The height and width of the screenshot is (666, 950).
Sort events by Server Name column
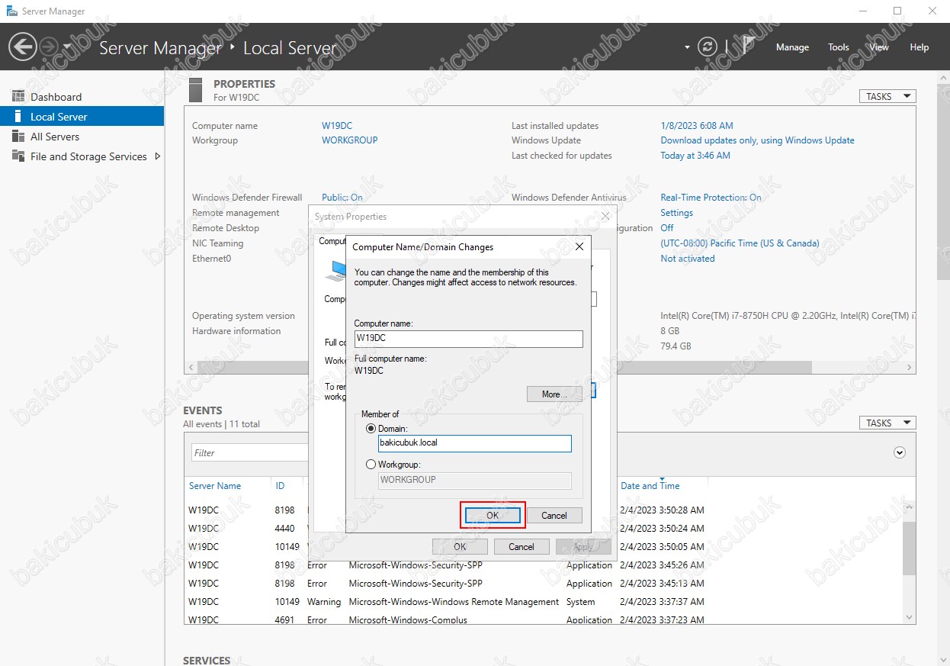215,486
